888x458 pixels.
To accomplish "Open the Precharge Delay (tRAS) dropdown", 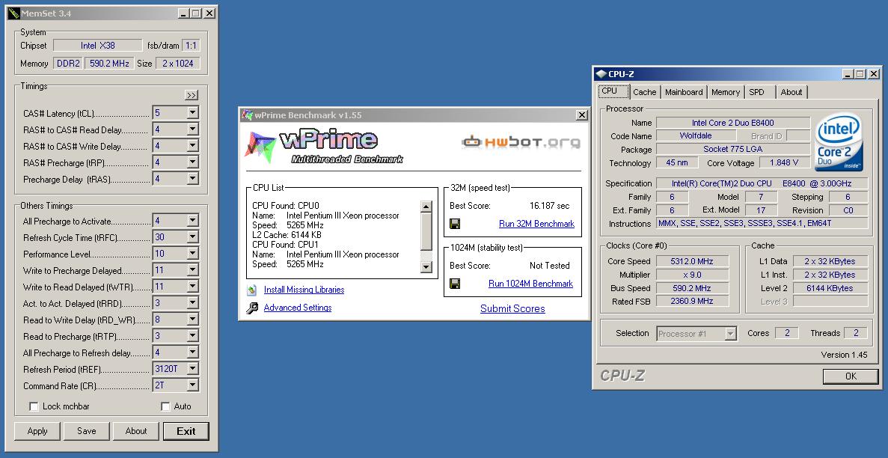I will click(192, 179).
